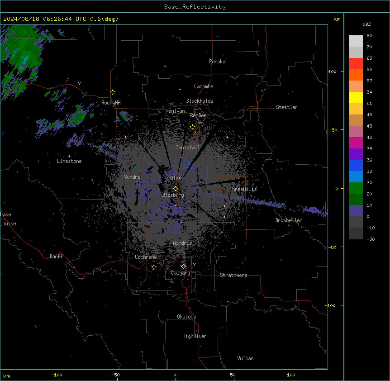Select the yellow 51-54 dBZ legend swatch
390x381 pixels.
tap(356, 98)
